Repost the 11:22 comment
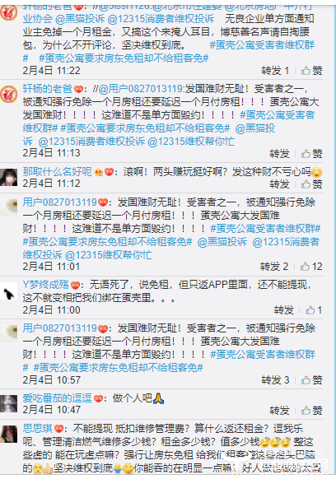This screenshot has width=336, height=479. [x=275, y=71]
